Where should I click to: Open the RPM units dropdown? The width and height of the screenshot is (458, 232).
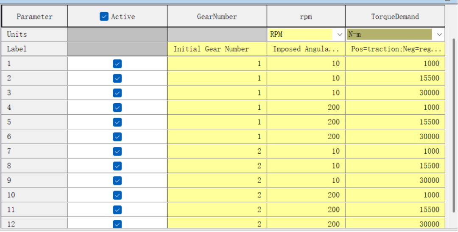click(x=339, y=34)
